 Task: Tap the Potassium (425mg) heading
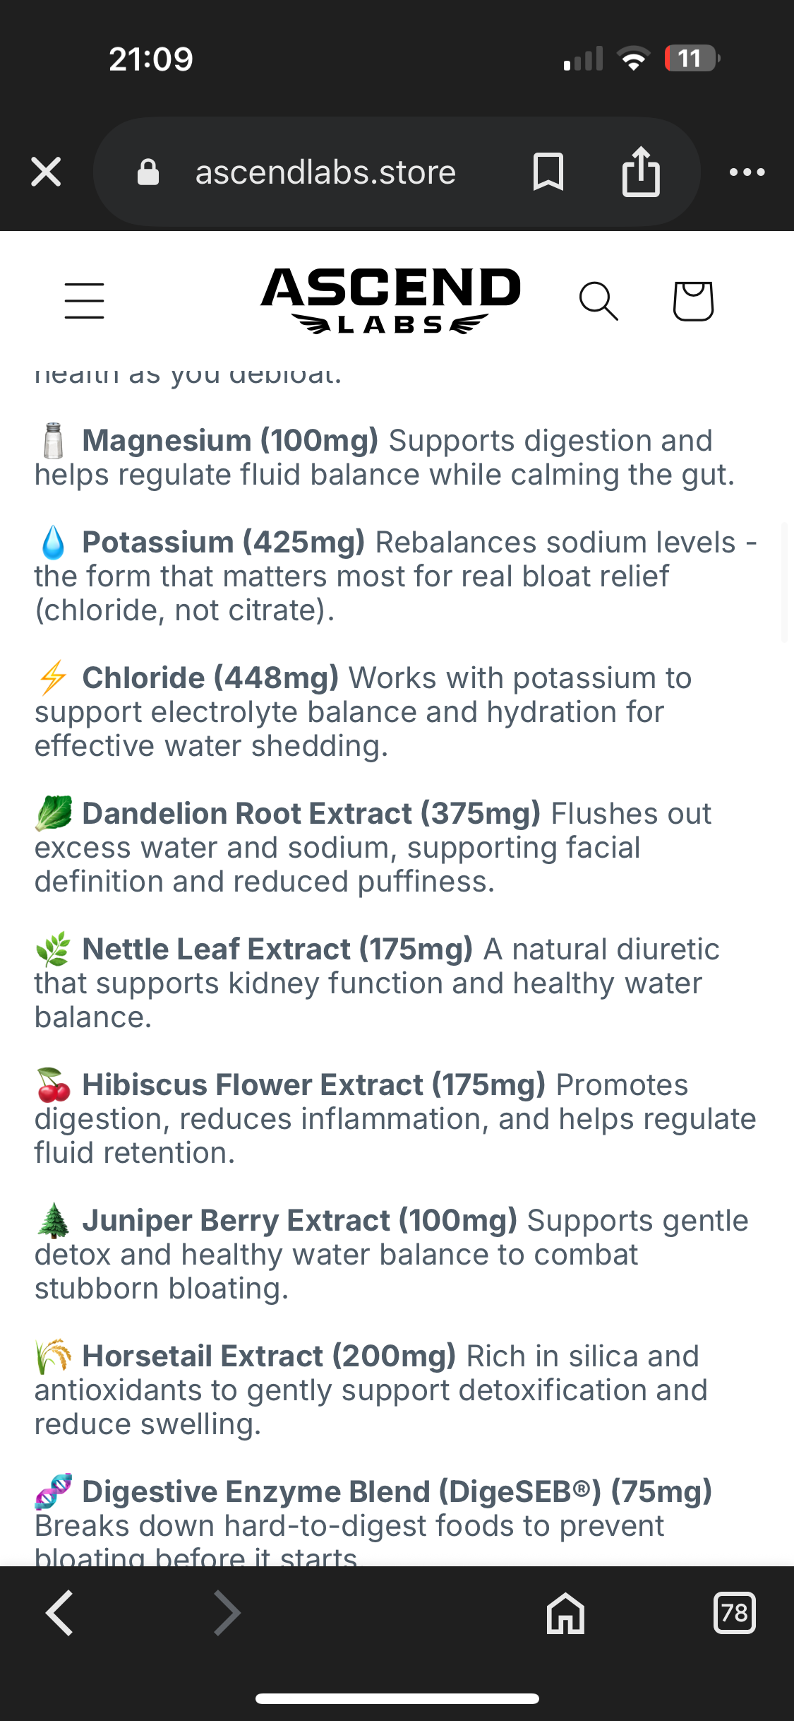(223, 542)
